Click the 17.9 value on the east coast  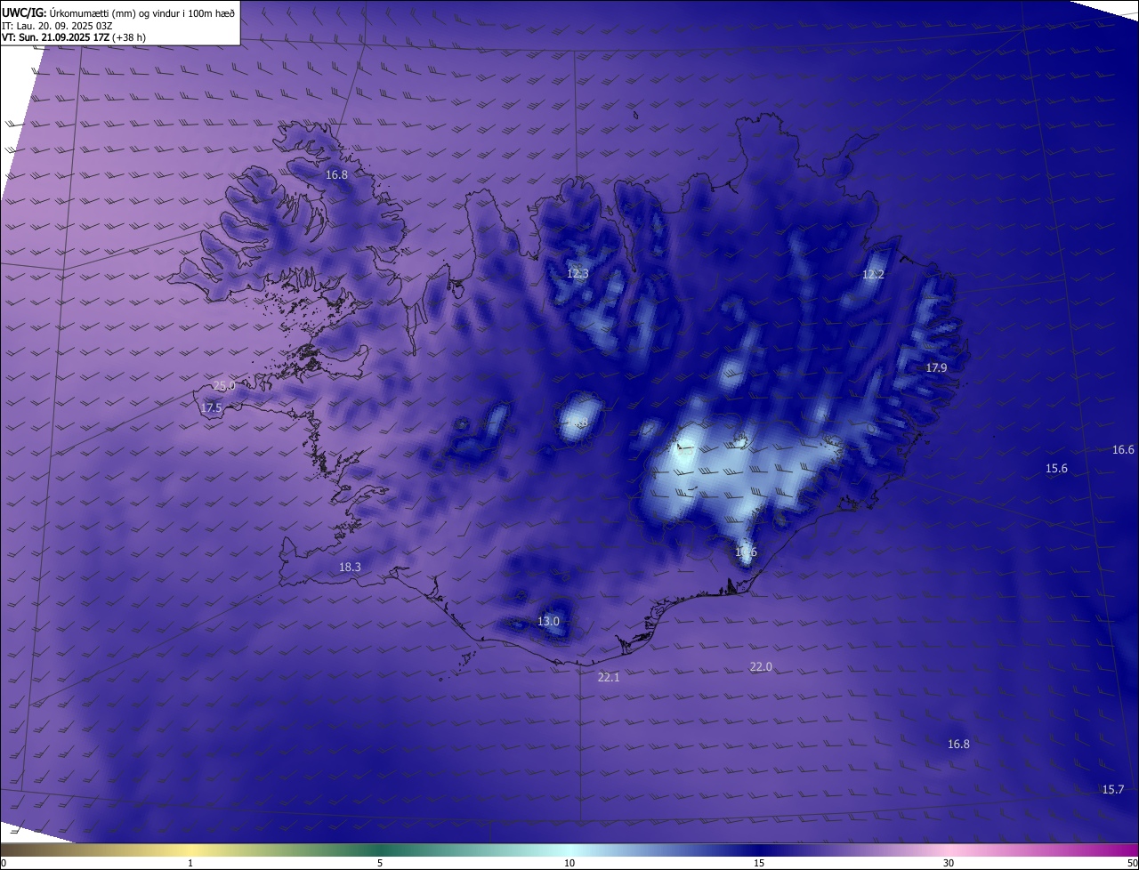point(936,368)
